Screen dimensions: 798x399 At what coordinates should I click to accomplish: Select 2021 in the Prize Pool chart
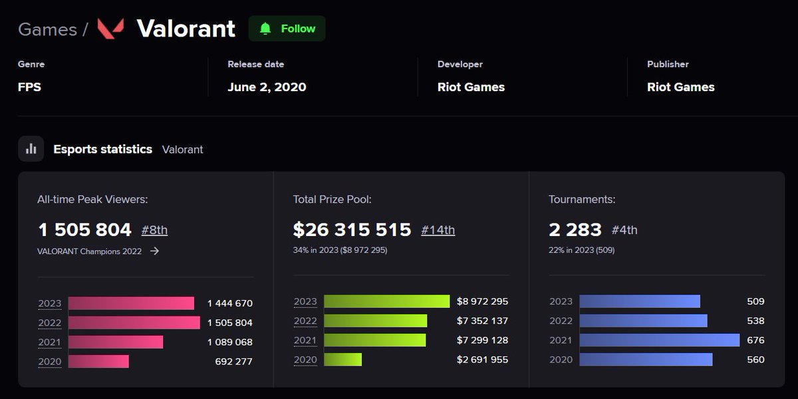(305, 340)
